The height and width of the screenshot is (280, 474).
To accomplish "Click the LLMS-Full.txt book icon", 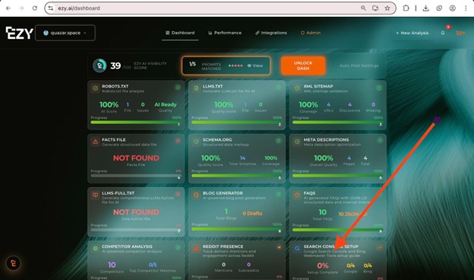I will pyautogui.click(x=95, y=195).
